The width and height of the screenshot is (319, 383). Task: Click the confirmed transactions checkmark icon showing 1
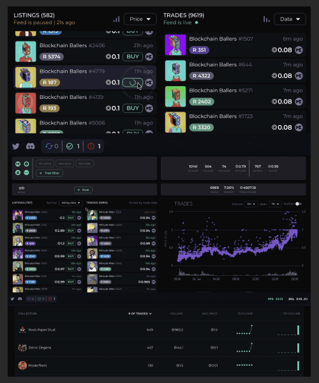pos(70,146)
